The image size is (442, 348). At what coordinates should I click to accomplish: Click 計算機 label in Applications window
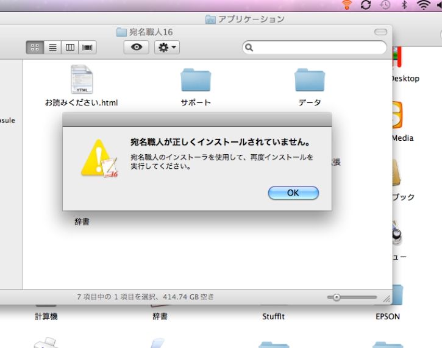(x=46, y=316)
